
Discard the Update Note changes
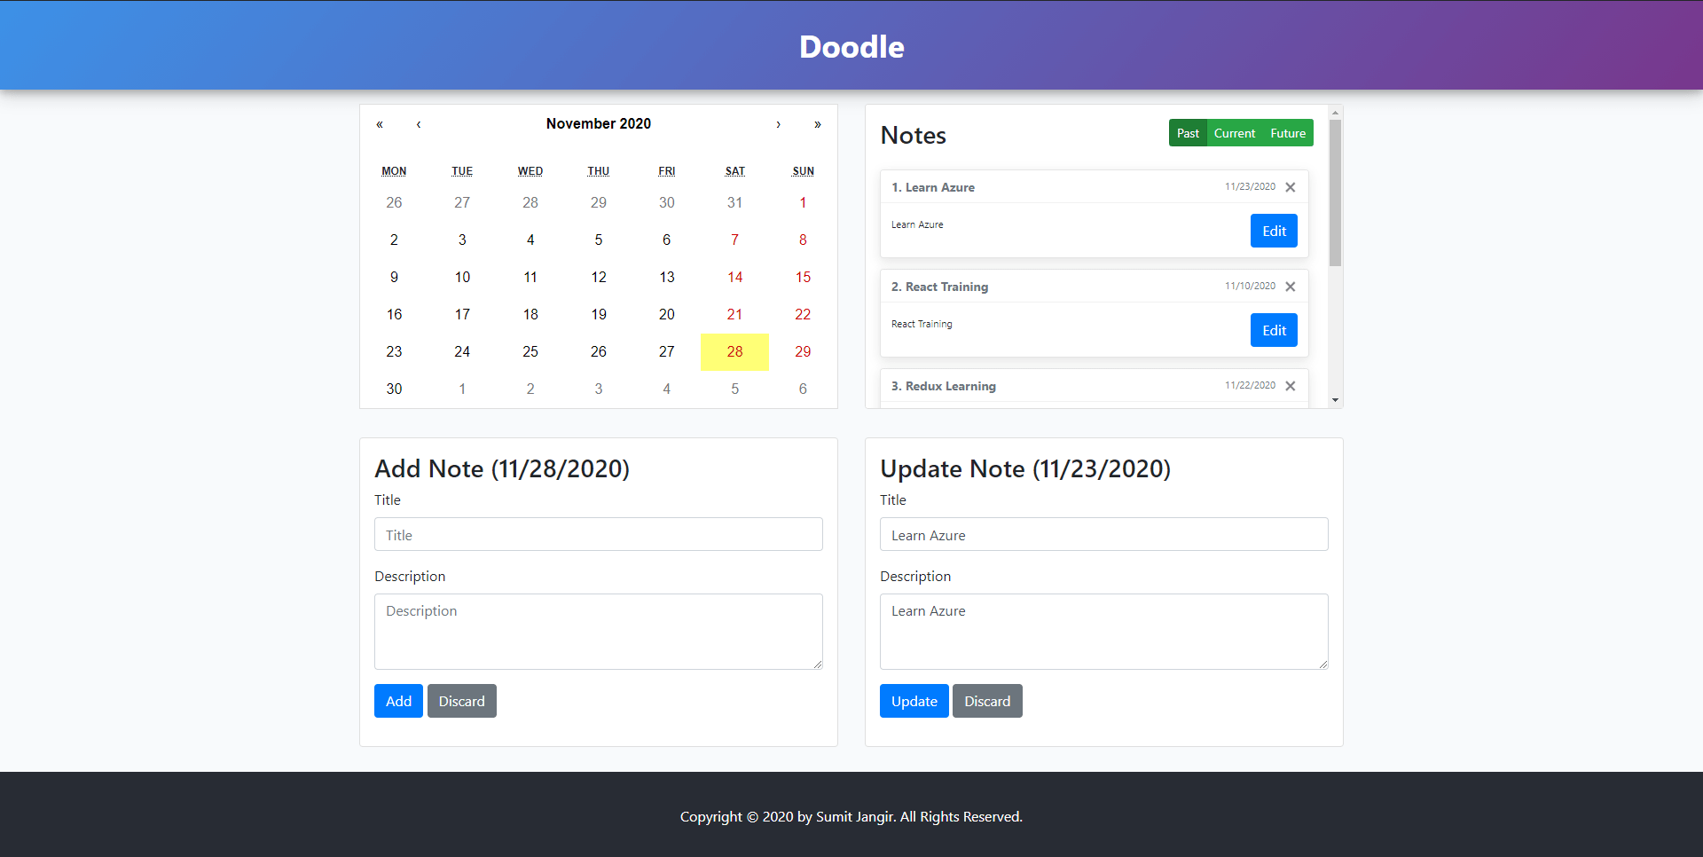tap(987, 701)
